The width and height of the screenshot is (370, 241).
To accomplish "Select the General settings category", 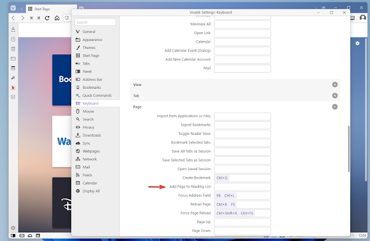I will (x=95, y=32).
